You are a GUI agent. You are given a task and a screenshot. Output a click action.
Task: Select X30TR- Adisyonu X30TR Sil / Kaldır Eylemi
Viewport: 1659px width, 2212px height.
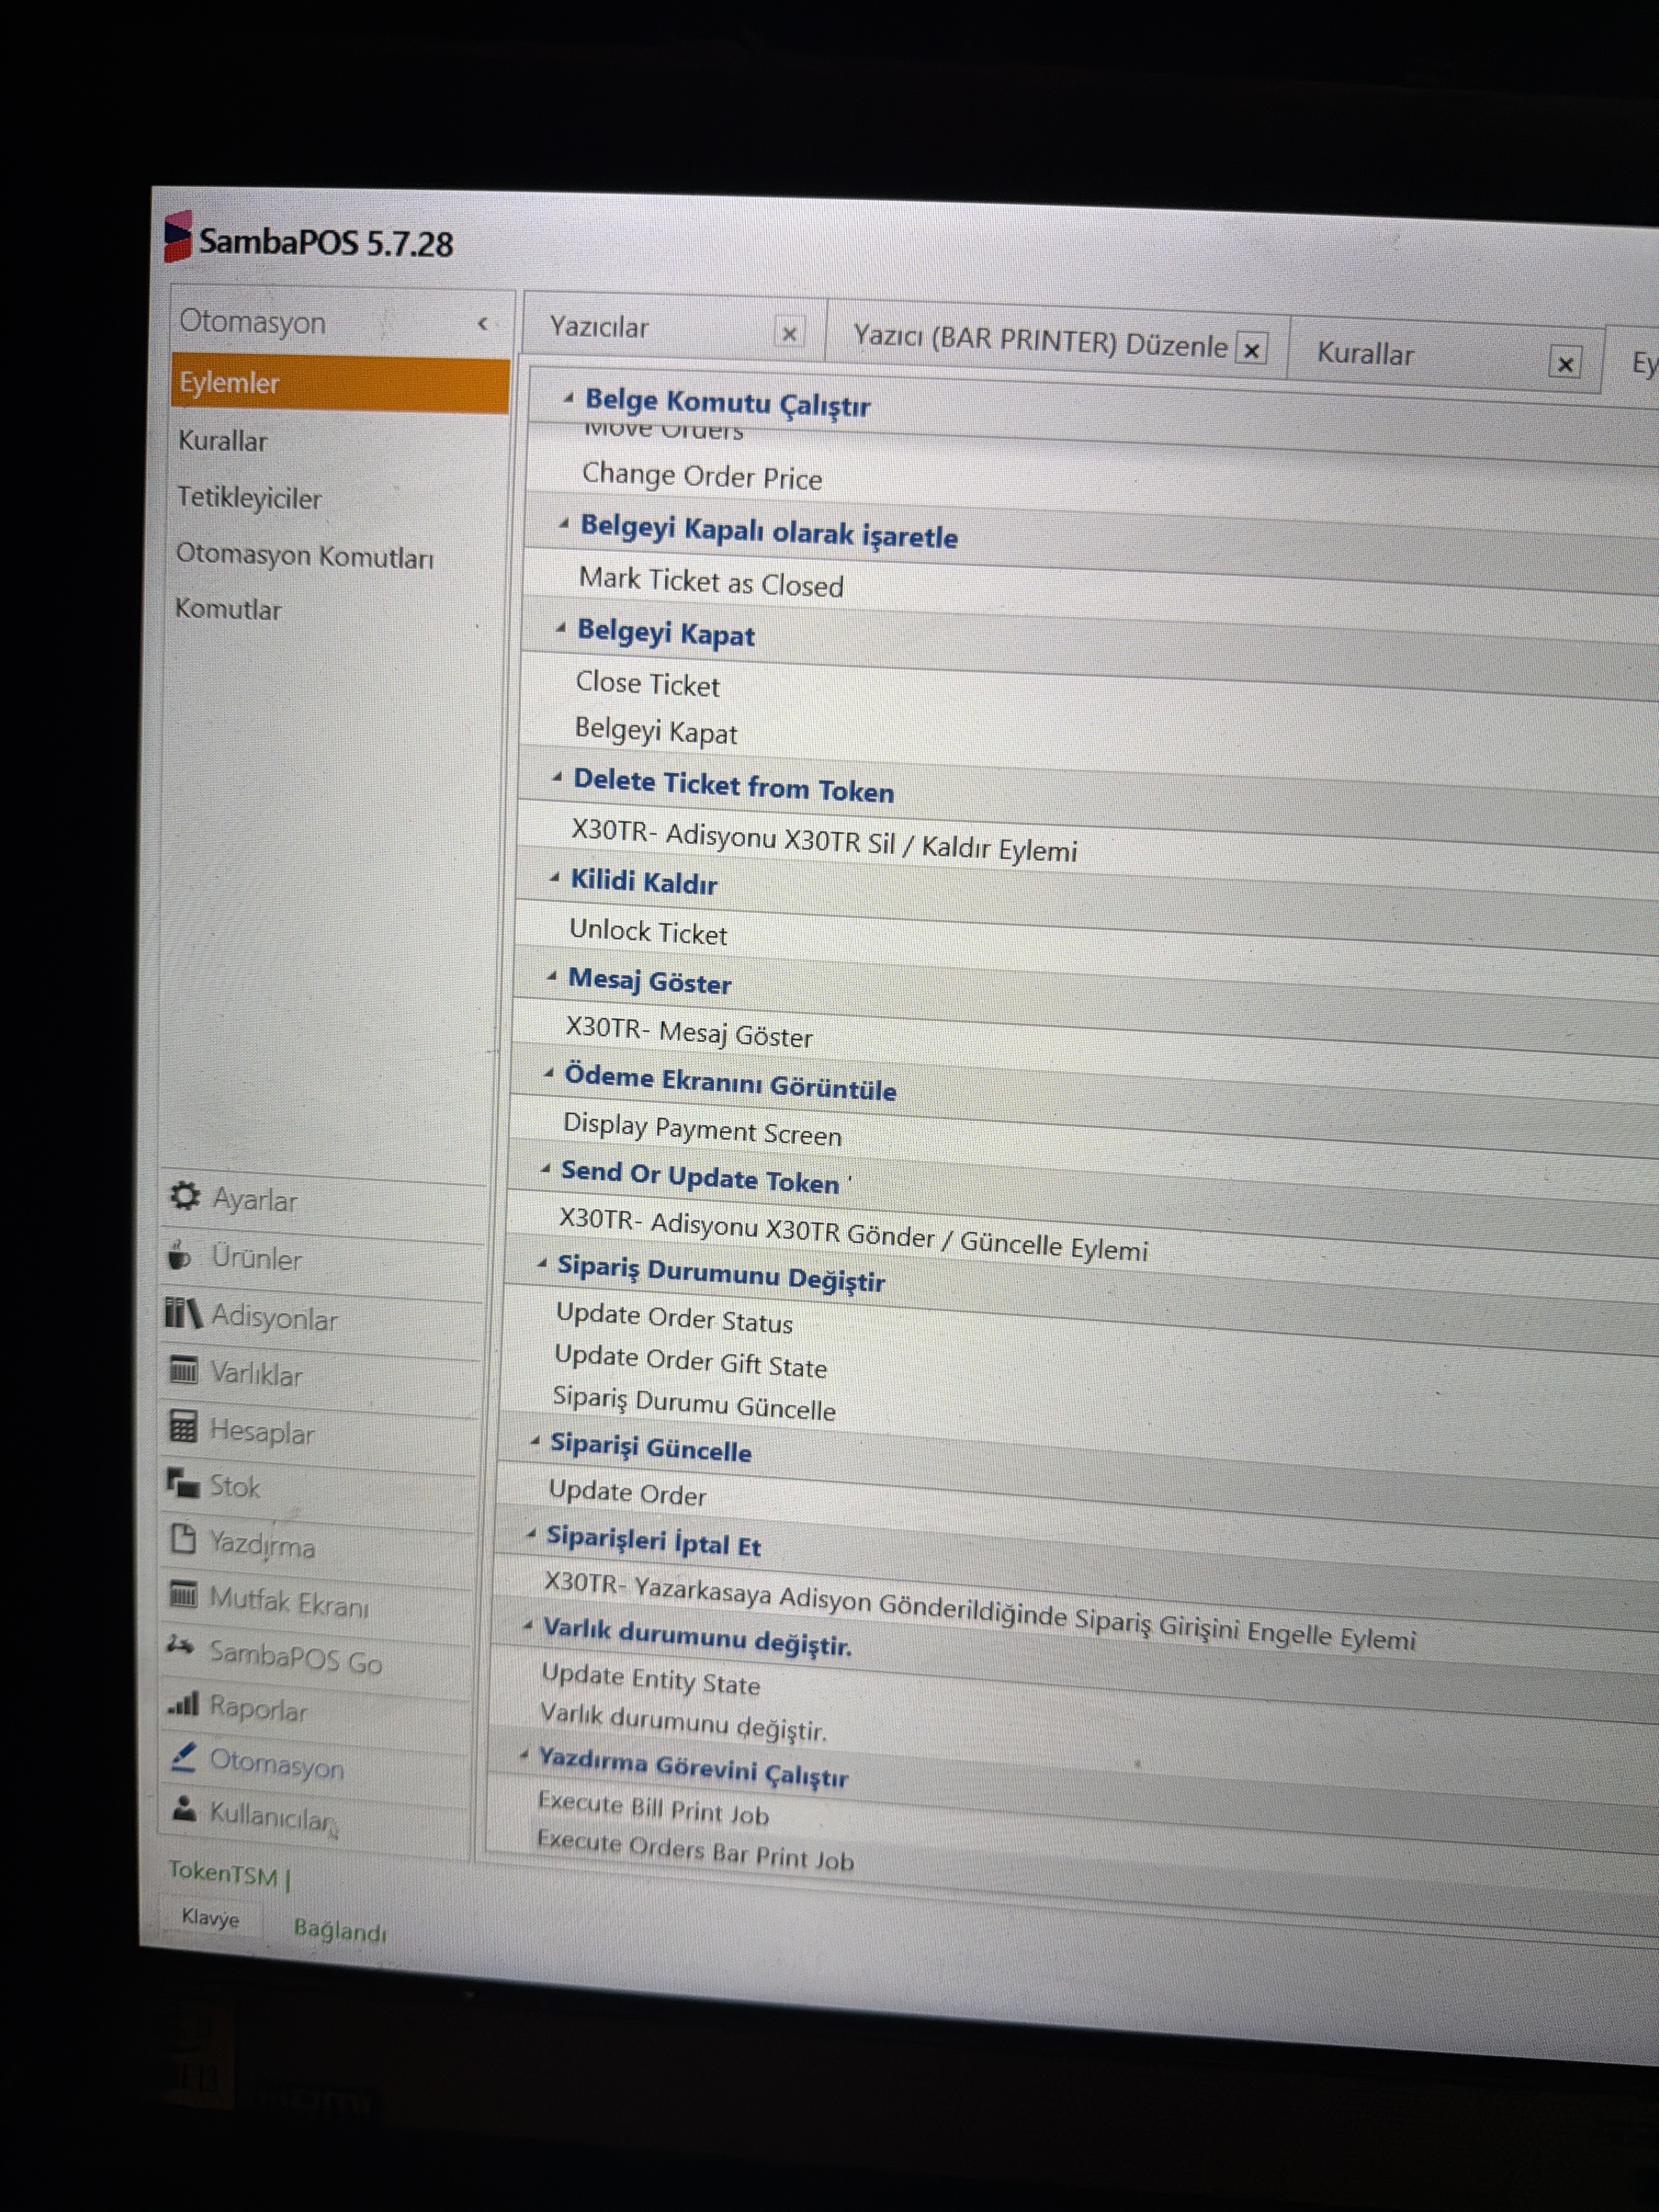(824, 840)
